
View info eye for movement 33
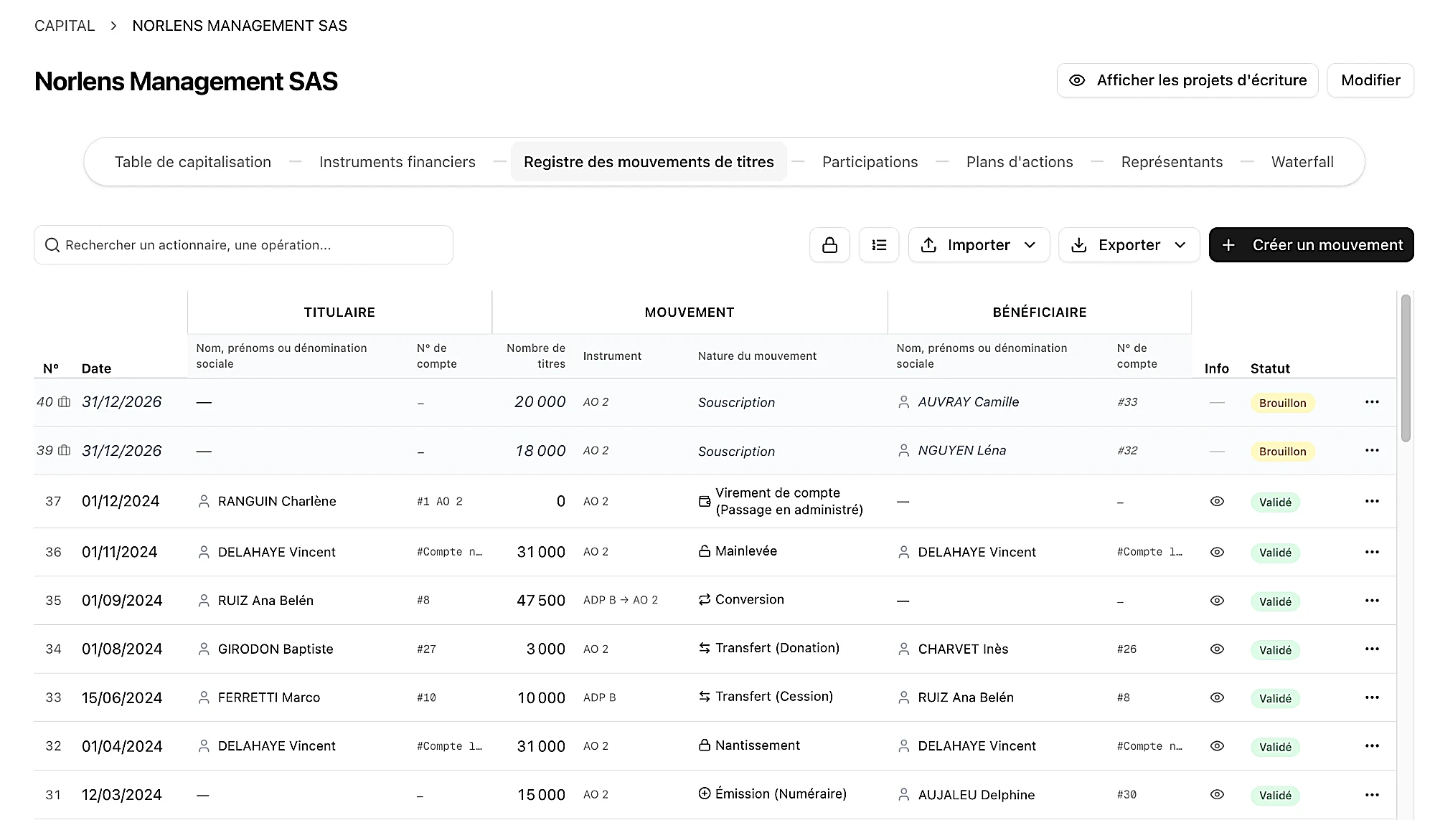tap(1217, 697)
